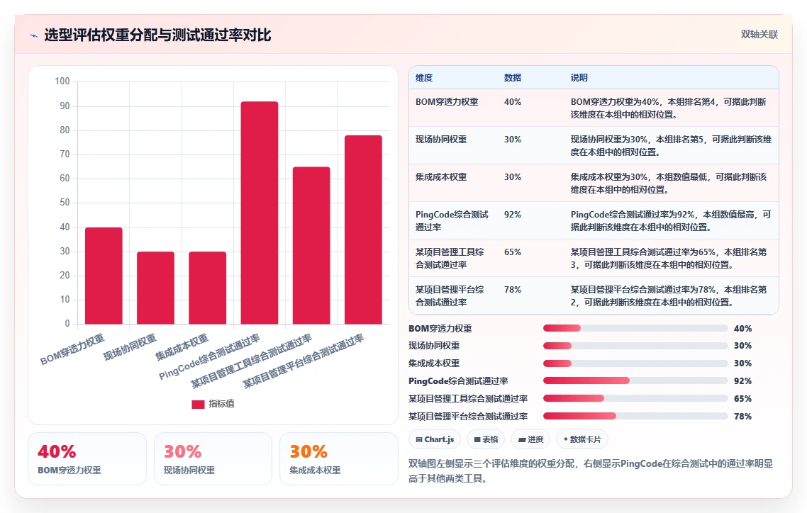Image resolution: width=807 pixels, height=513 pixels.
Task: Click the 某项目管理平台综合测试通过率 progress bar
Action: 635,416
